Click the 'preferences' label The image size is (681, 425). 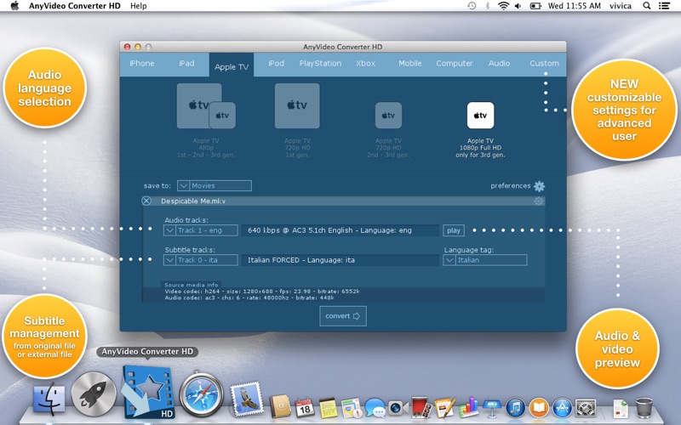[510, 185]
